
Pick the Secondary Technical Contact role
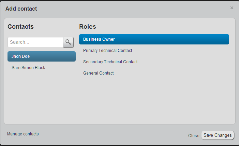tap(110, 62)
